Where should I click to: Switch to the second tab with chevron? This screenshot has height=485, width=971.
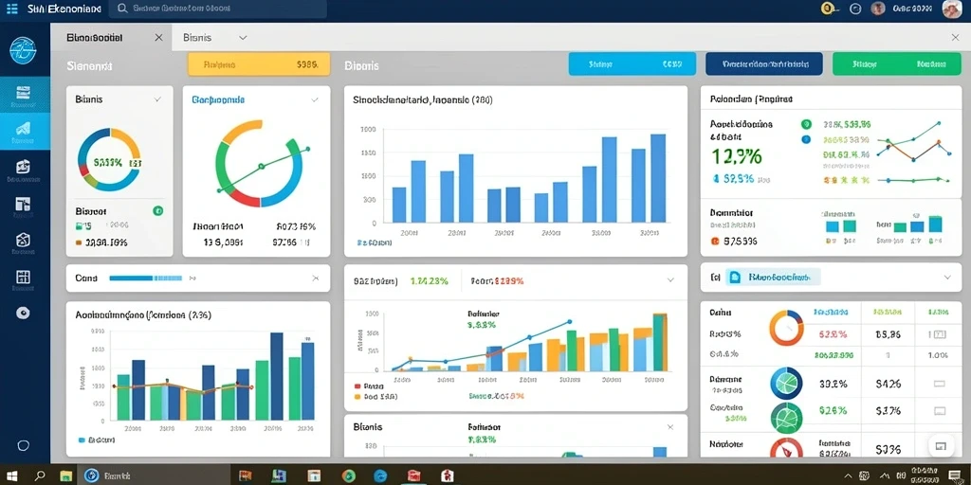pyautogui.click(x=215, y=38)
